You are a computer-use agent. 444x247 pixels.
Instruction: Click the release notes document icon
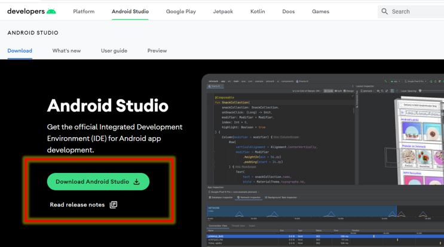tap(114, 205)
